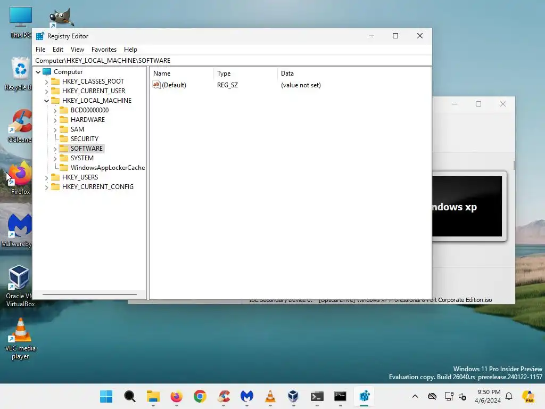Collapse the Computer root node
This screenshot has height=409, width=545.
point(38,72)
